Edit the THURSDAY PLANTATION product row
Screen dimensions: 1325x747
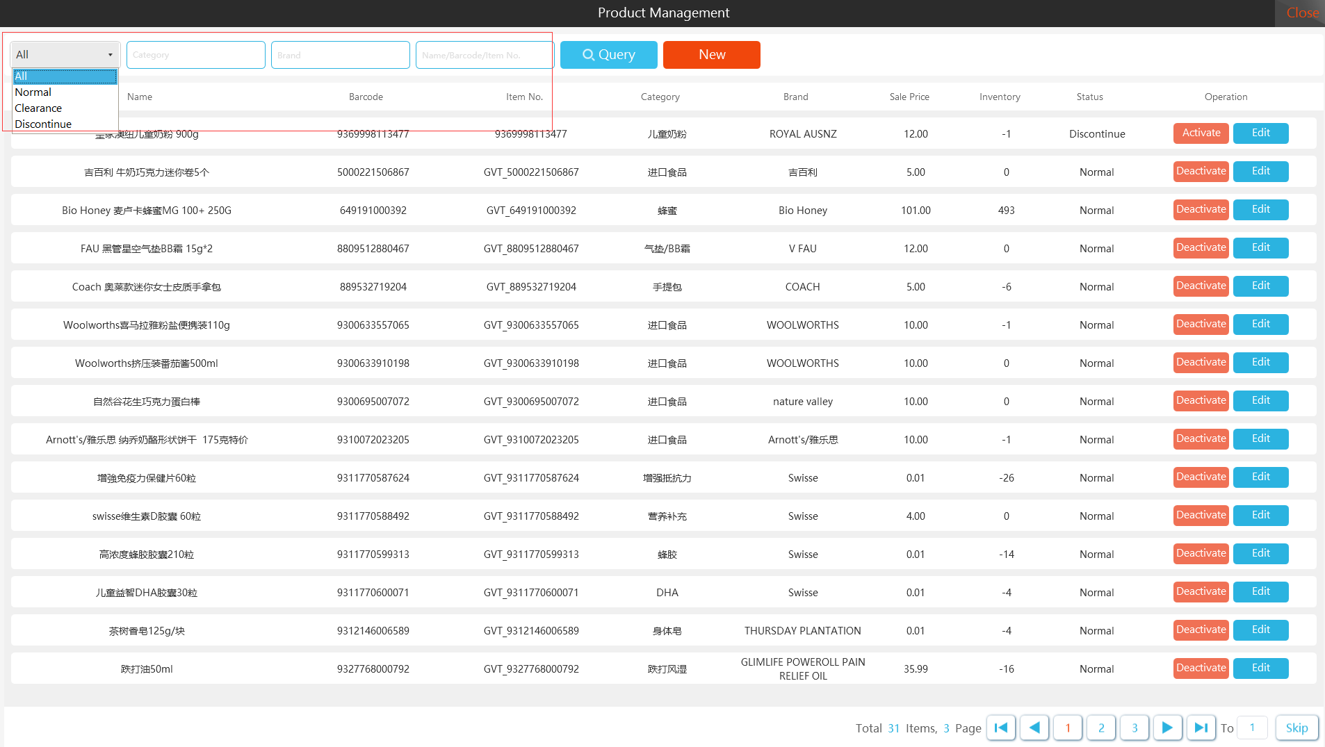[1260, 630]
